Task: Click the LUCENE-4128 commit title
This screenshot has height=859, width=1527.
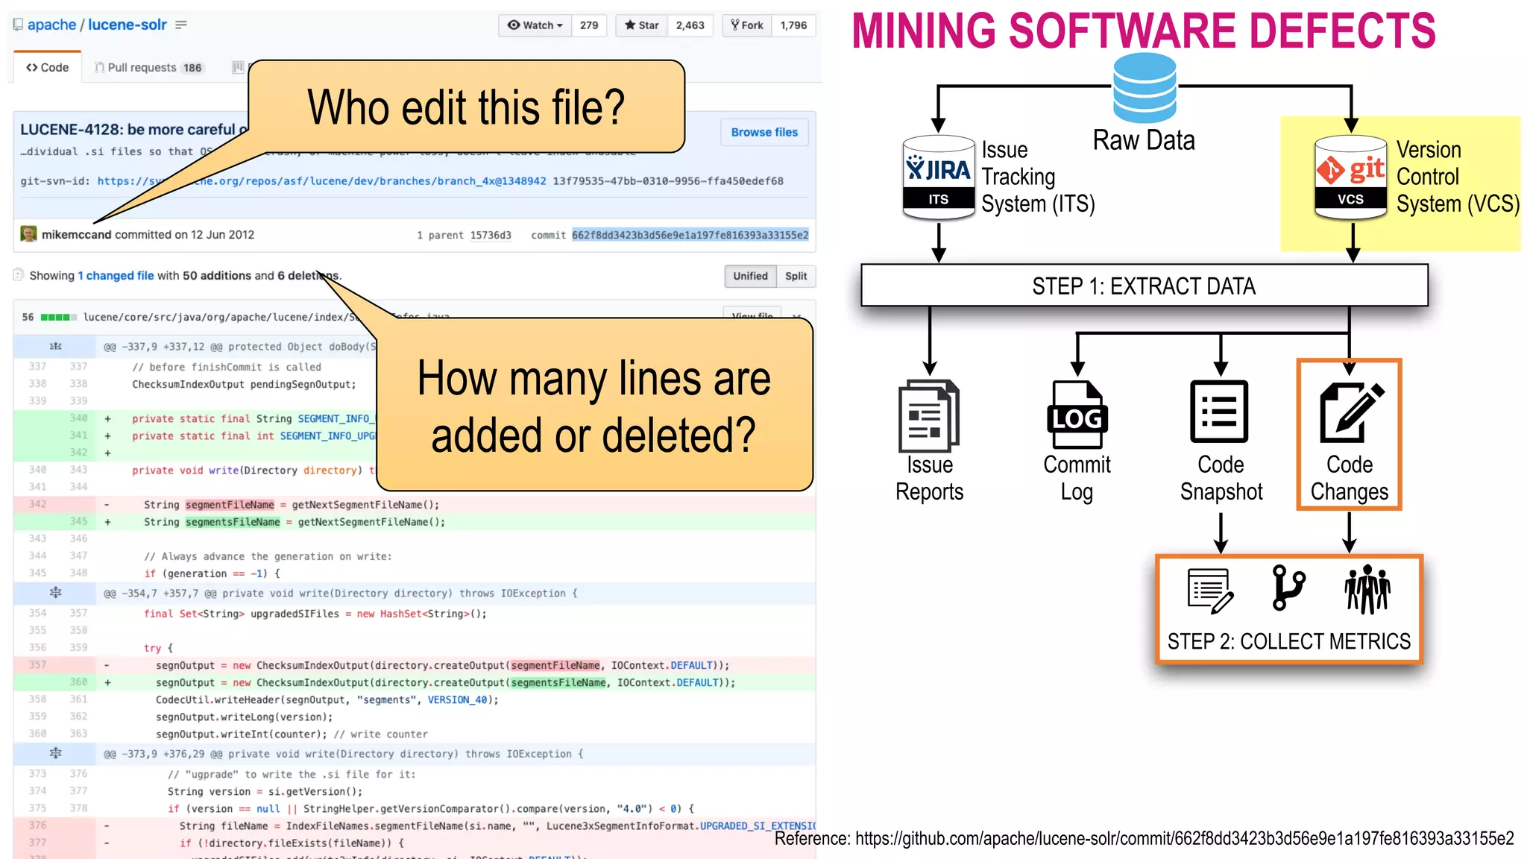Action: pos(134,129)
